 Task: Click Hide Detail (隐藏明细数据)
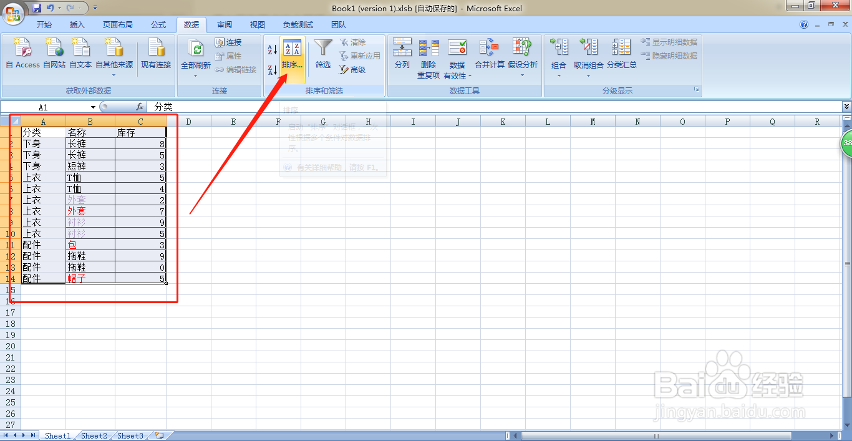tap(669, 56)
